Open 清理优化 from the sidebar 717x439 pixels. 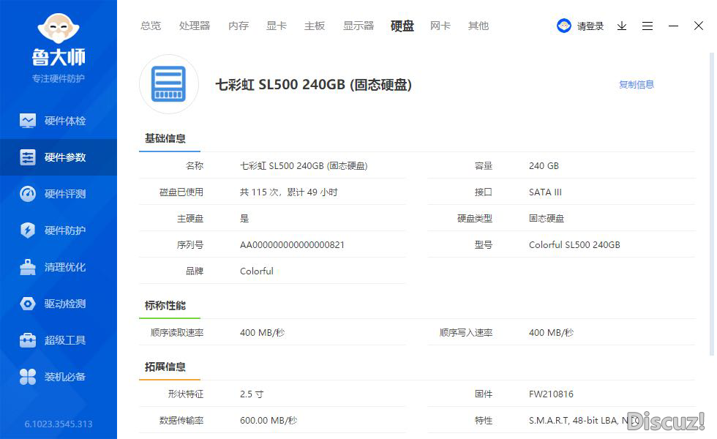(65, 267)
